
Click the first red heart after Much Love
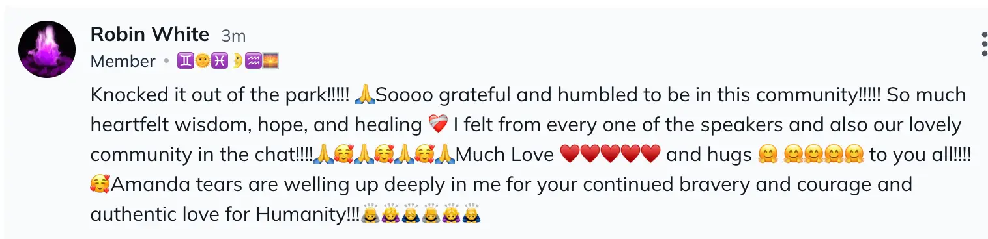[570, 155]
